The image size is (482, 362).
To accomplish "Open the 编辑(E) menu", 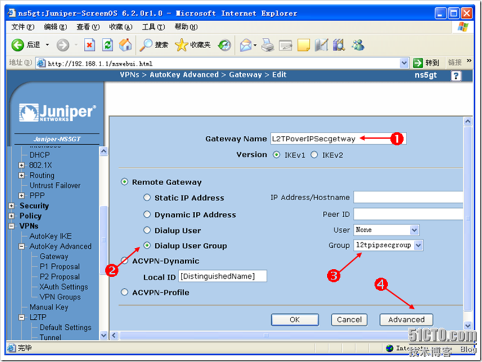I will 55,27.
